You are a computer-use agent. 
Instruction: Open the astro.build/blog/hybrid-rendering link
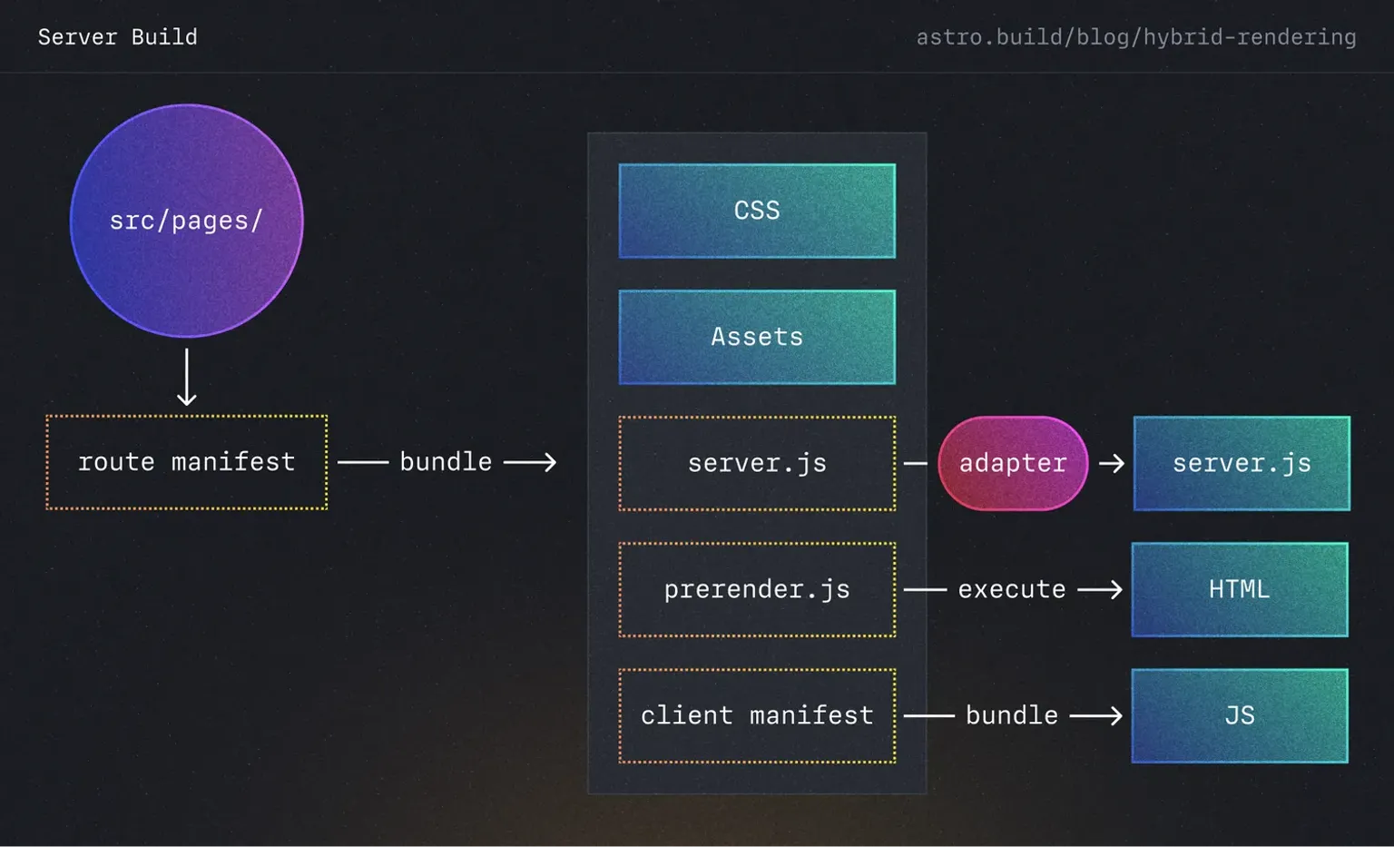pyautogui.click(x=1135, y=36)
